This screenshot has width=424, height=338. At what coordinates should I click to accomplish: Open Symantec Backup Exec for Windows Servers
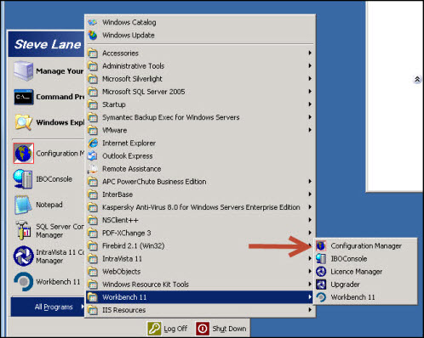point(200,117)
